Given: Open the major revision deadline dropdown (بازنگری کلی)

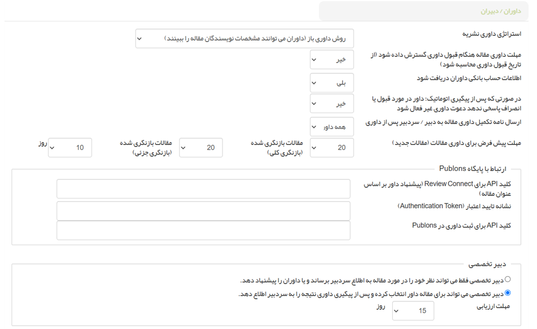Looking at the screenshot, I should coord(201,148).
